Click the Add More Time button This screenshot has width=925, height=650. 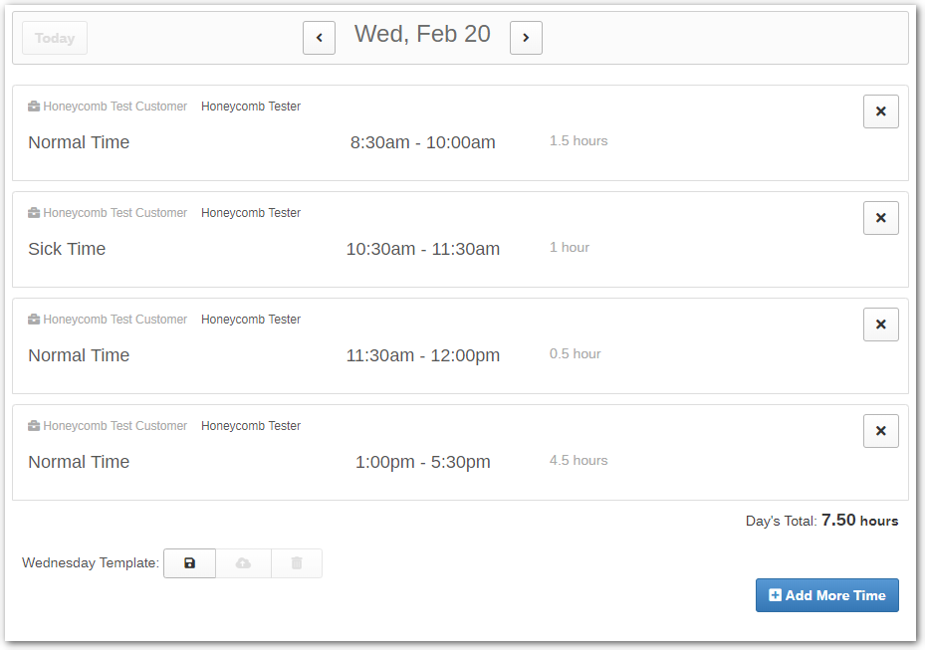(826, 595)
